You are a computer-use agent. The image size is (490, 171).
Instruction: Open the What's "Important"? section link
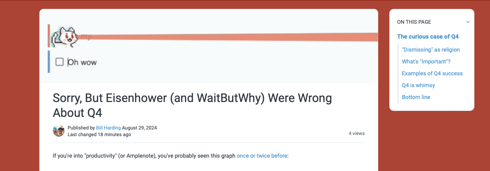coord(426,62)
